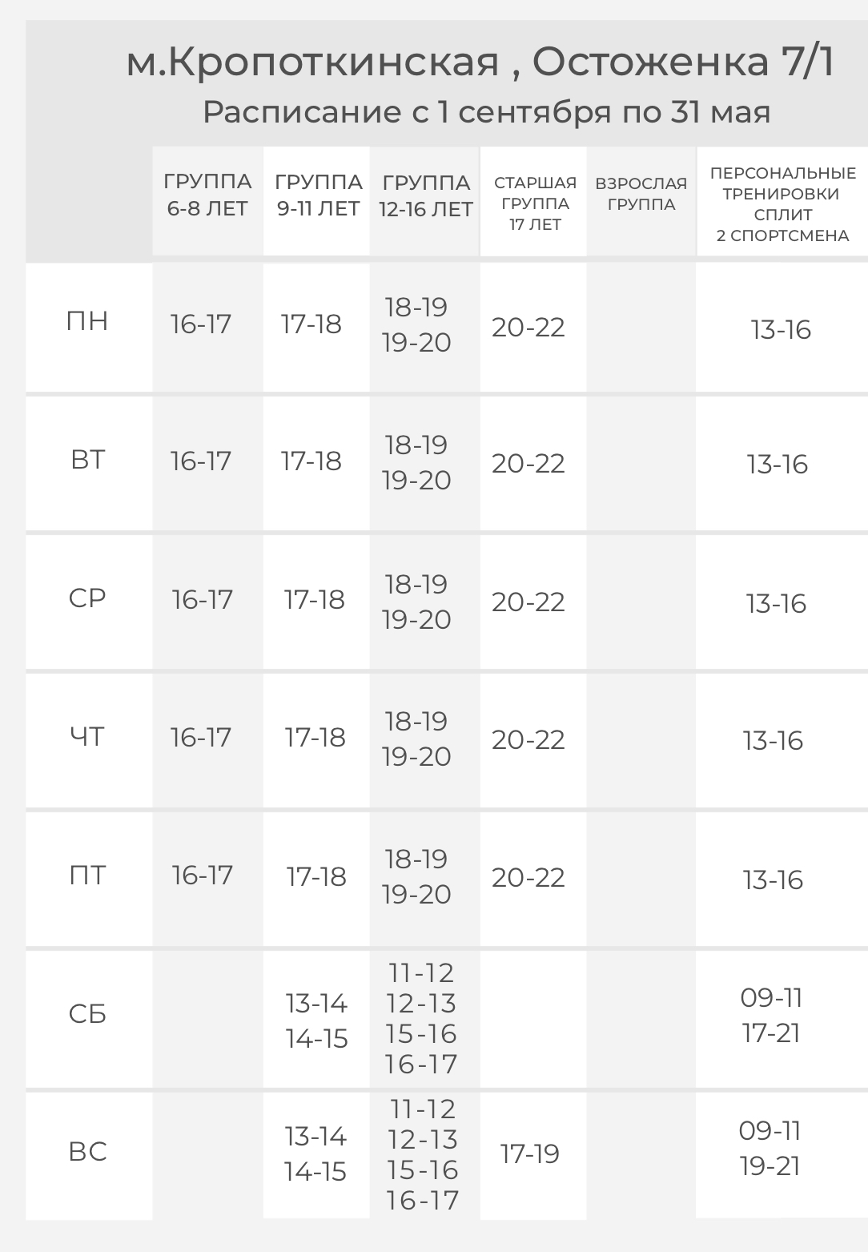
Task: Select the subtitle Расписание с 1 сентября
Action: click(x=486, y=111)
